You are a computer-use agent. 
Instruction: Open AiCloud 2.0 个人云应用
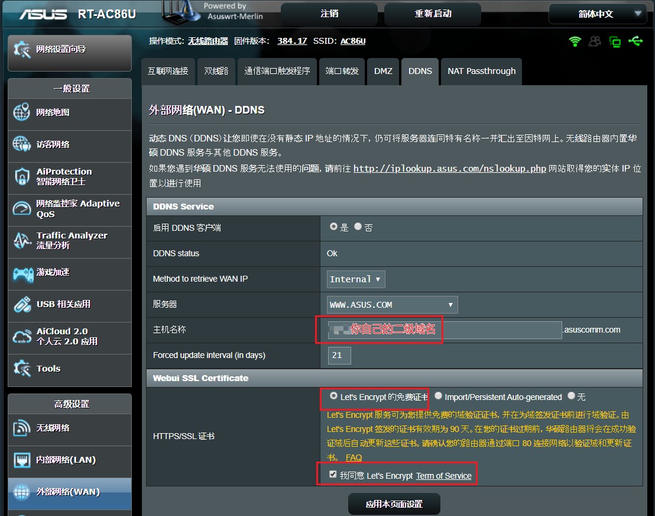point(59,337)
